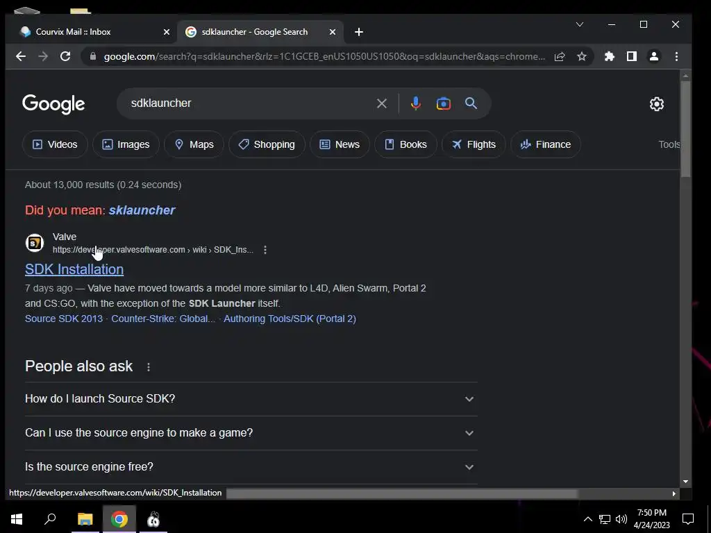The height and width of the screenshot is (533, 711).
Task: Open the Counter-Strike: Global... sitelink
Action: click(x=163, y=319)
